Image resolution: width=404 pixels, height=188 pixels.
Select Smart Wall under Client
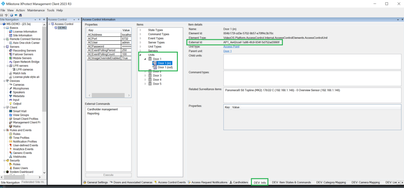click(x=20, y=111)
